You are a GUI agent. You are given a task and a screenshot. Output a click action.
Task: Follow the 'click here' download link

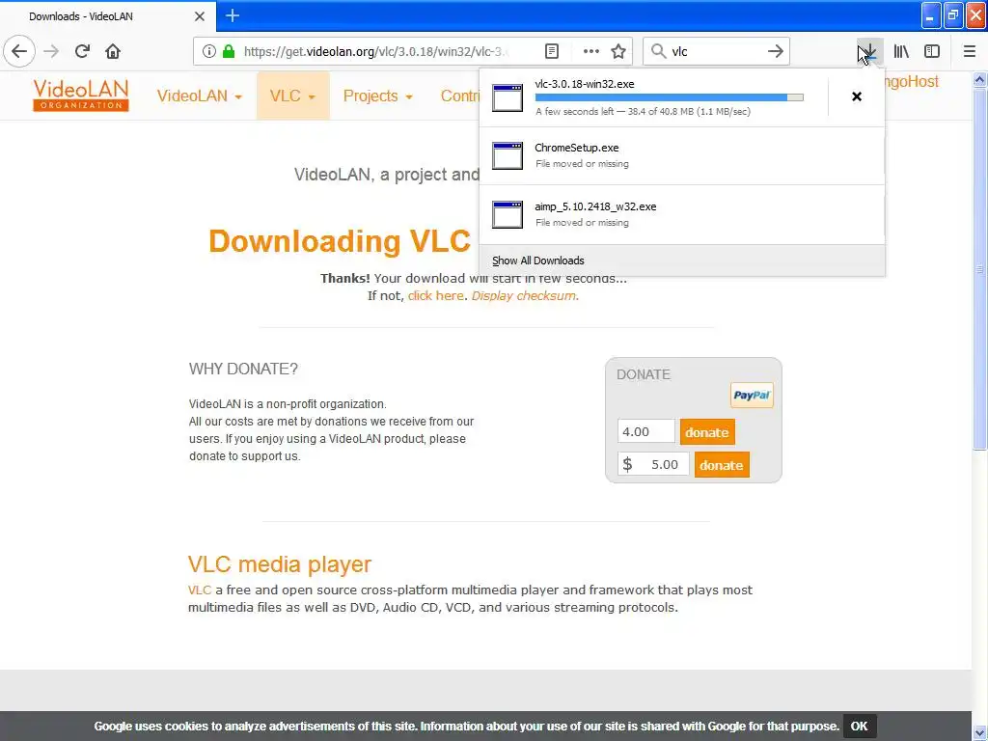click(435, 295)
